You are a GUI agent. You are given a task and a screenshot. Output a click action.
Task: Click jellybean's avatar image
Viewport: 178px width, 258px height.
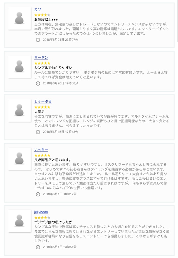(19, 221)
